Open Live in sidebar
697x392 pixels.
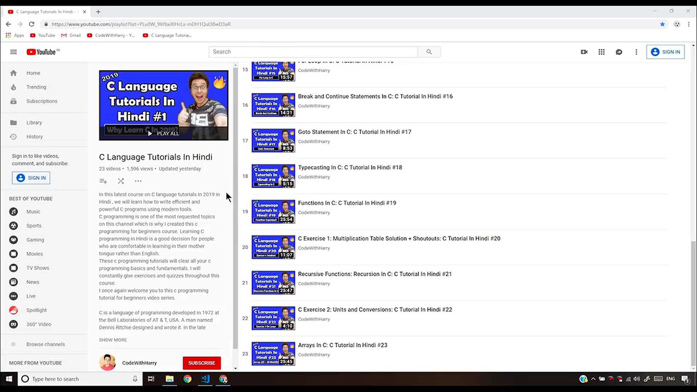(44, 296)
